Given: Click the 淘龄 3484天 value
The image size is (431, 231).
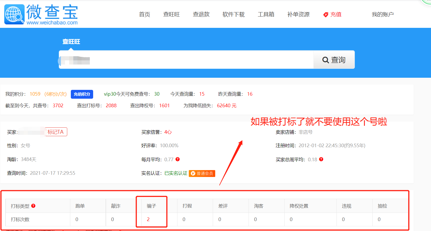Looking at the screenshot, I should click(x=29, y=159).
